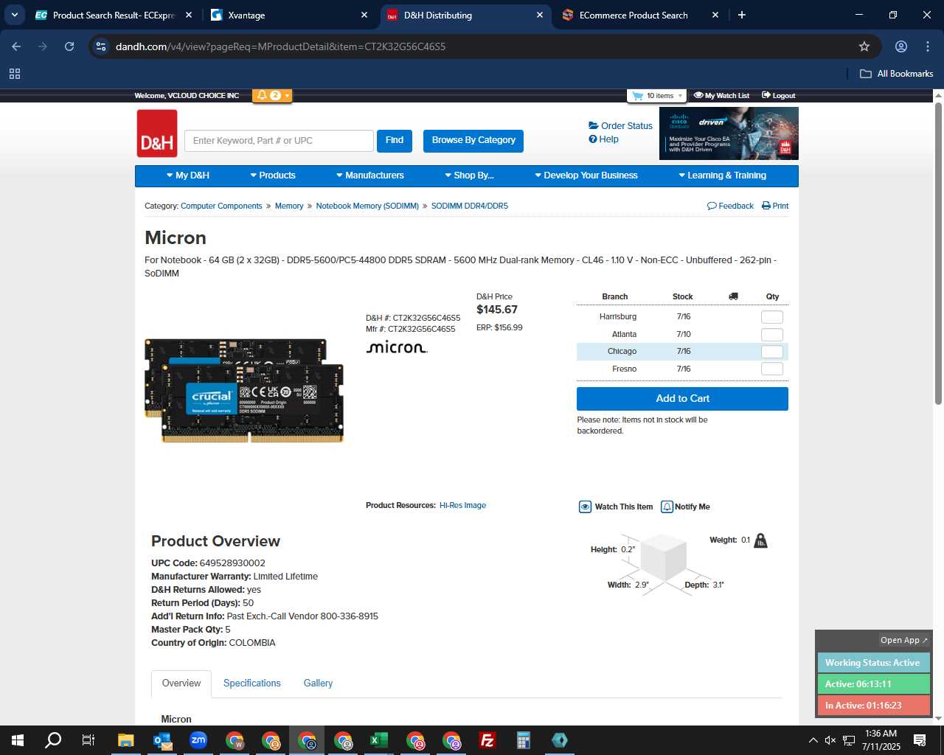Screen dimensions: 944x755
Task: Switch to the Xvantage browser tab
Action: 291,15
